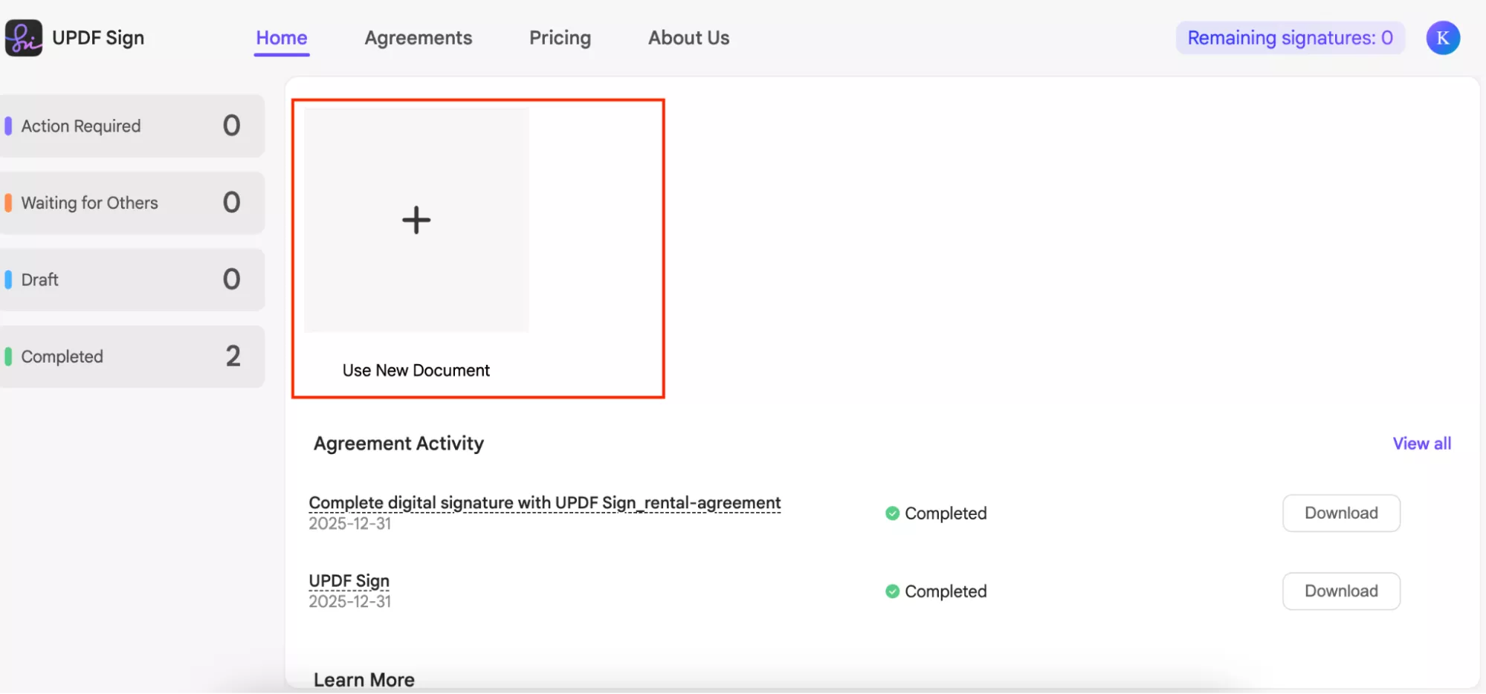1486x694 pixels.
Task: Click the green checkmark next to first Completed status
Action: (x=891, y=513)
